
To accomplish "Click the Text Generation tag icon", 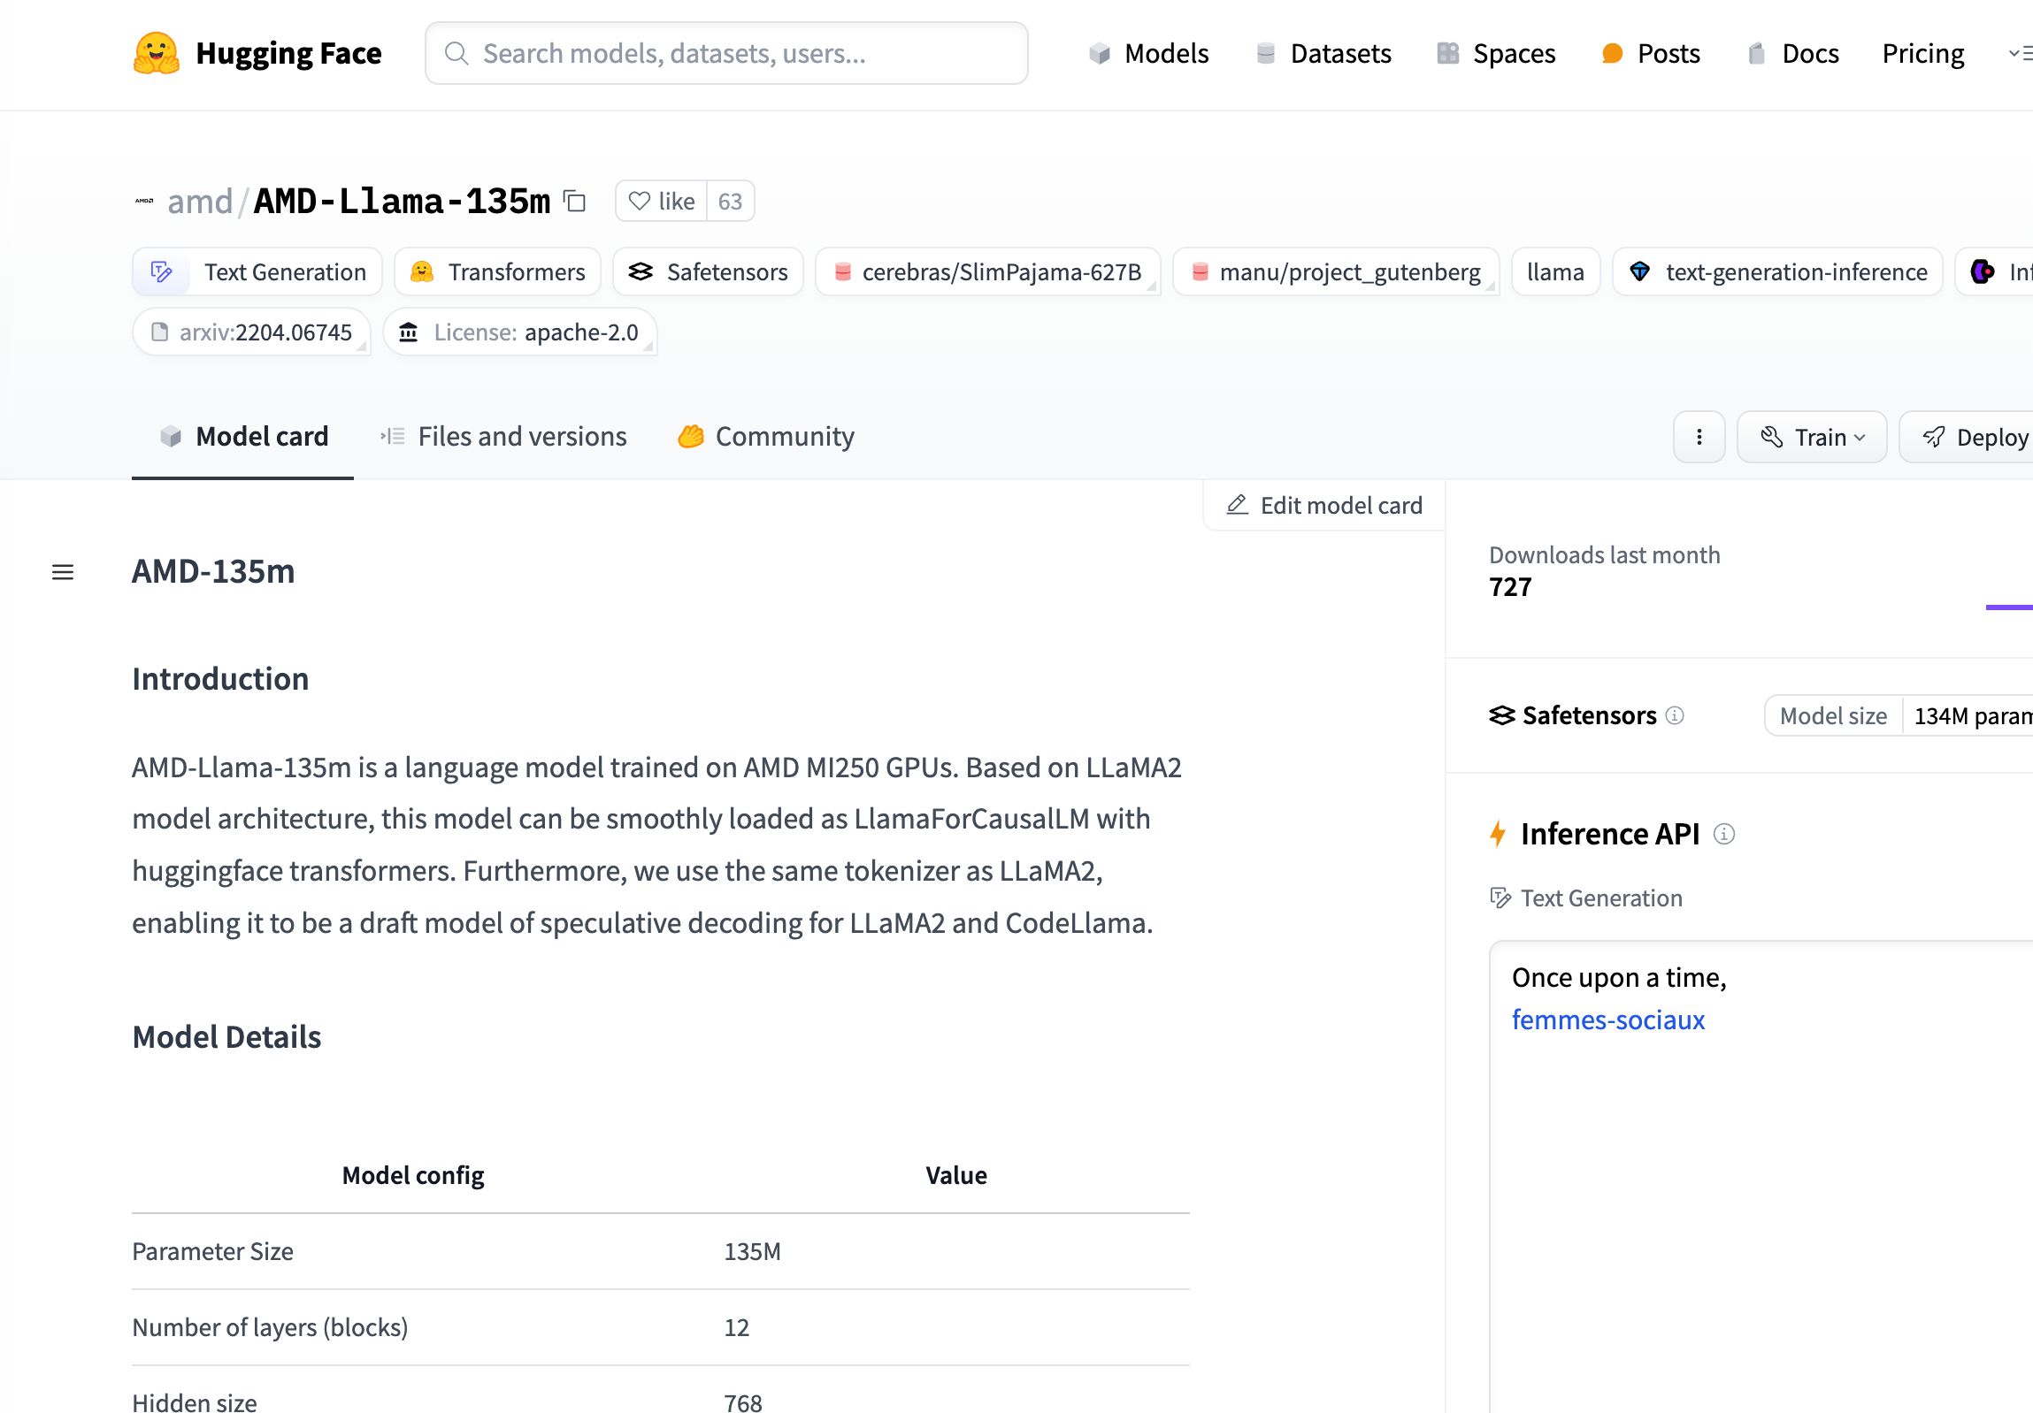I will pos(161,271).
